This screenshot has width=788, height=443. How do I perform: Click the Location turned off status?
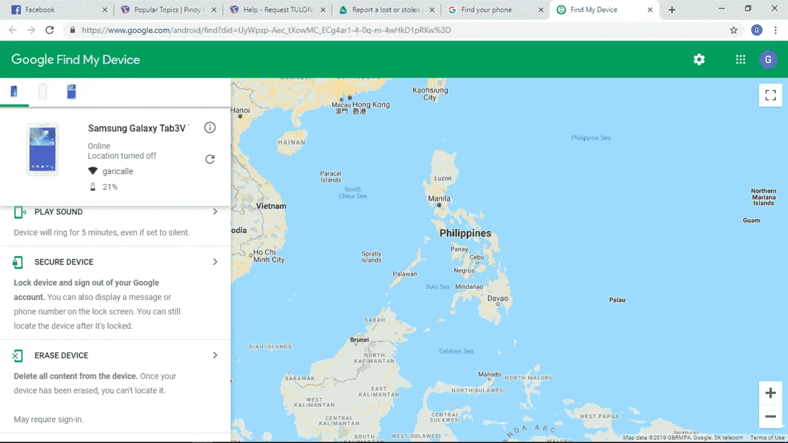tap(122, 156)
